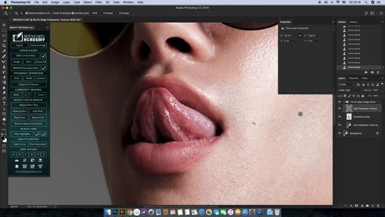Lock image pixels brush icon in Layers
This screenshot has width=385, height=217.
click(x=350, y=96)
